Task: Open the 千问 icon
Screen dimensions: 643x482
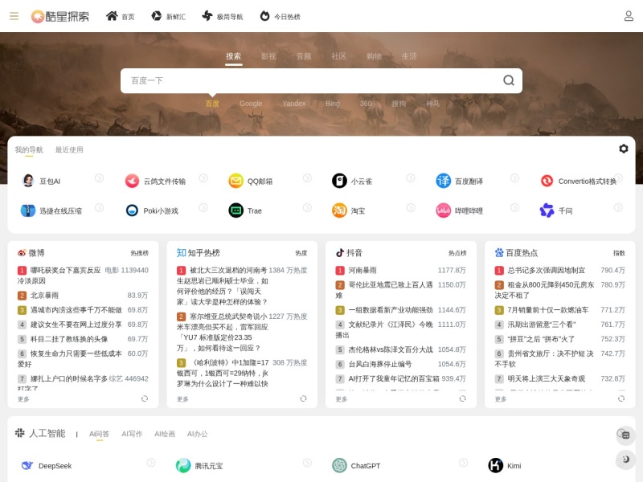Action: pos(547,210)
